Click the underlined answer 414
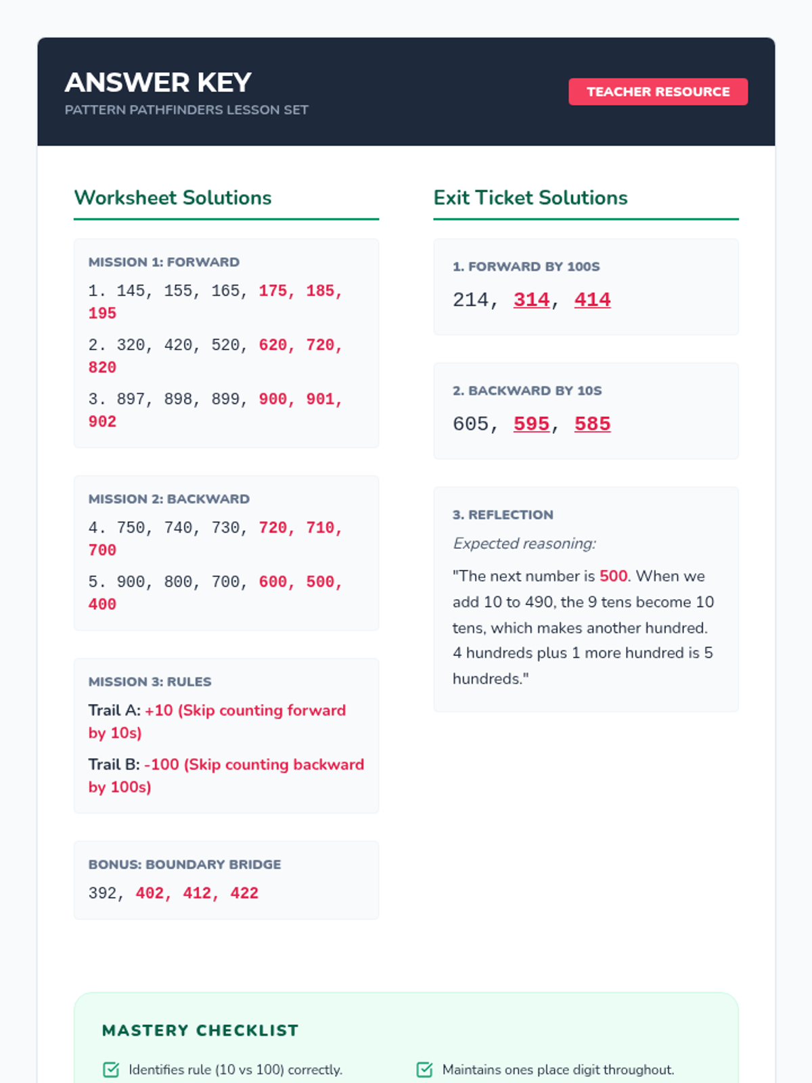 pyautogui.click(x=592, y=300)
